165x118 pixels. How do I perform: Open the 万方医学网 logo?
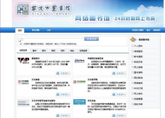(79, 82)
